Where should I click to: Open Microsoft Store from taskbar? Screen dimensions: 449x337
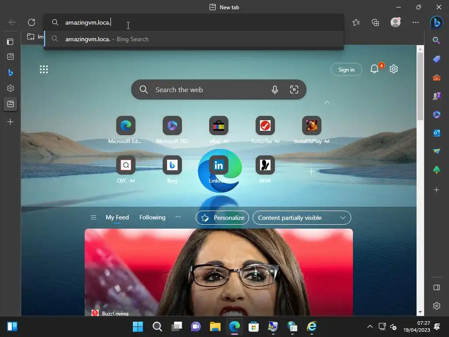(253, 326)
